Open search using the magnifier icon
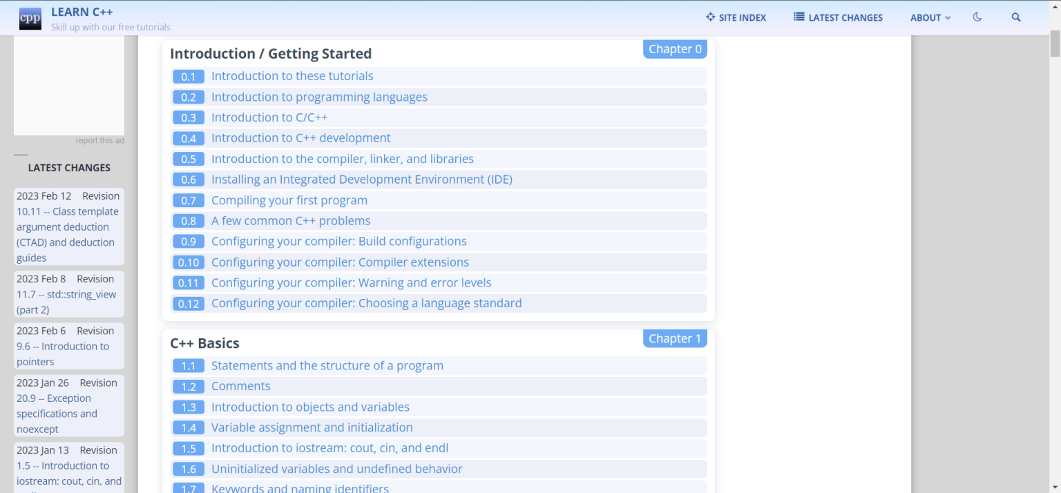Viewport: 1061px width, 493px height. [1015, 17]
